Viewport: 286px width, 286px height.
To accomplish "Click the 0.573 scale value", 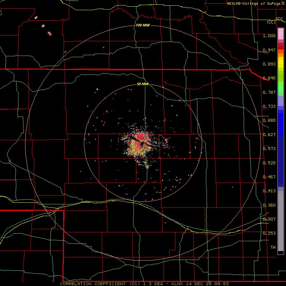I will 269,149.
